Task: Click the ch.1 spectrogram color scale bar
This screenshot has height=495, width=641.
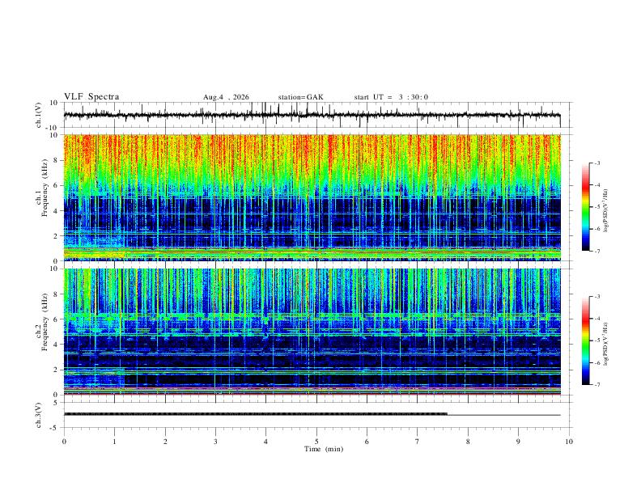Action: [x=586, y=207]
